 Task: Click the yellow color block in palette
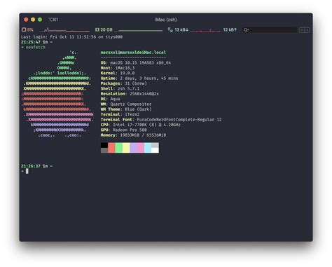click(x=126, y=148)
